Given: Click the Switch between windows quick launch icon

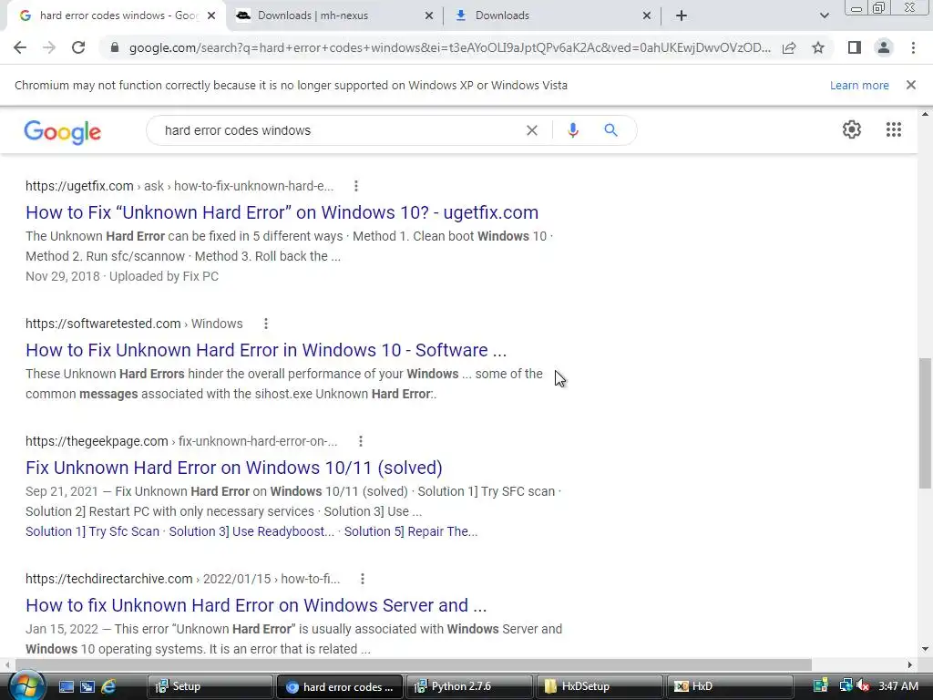Looking at the screenshot, I should [87, 686].
